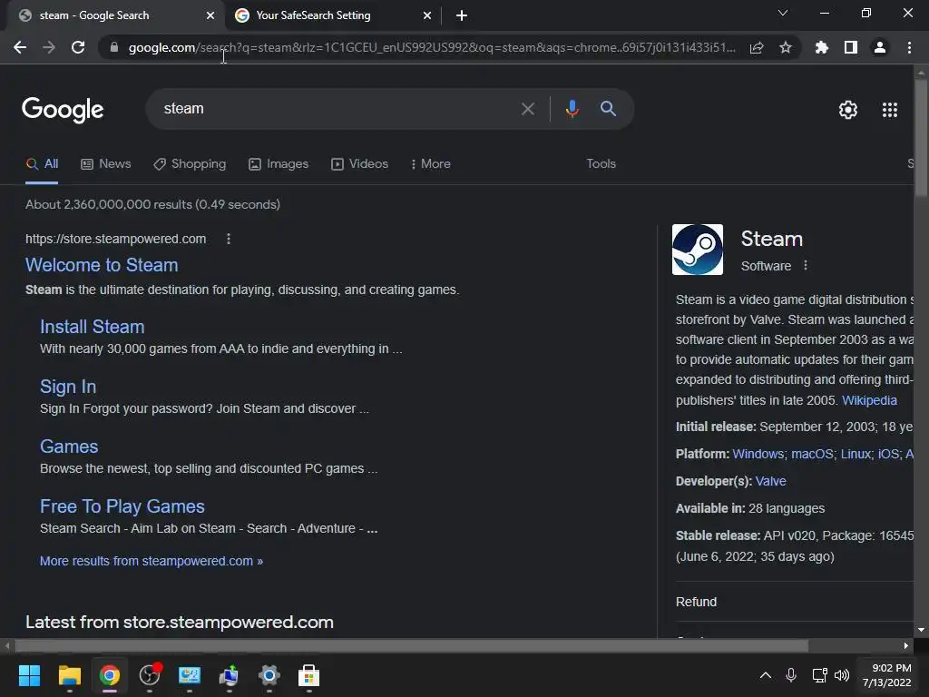Switch to Images results
The width and height of the screenshot is (929, 697).
[279, 164]
